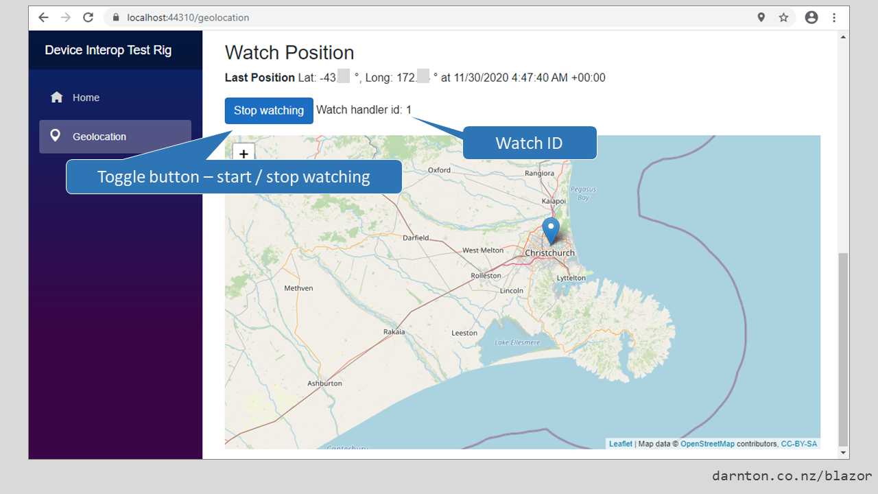
Task: Click the vertical scrollbar thumb
Action: point(843,349)
